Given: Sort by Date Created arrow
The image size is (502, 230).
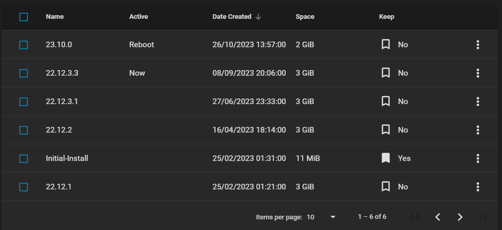Looking at the screenshot, I should tap(258, 17).
